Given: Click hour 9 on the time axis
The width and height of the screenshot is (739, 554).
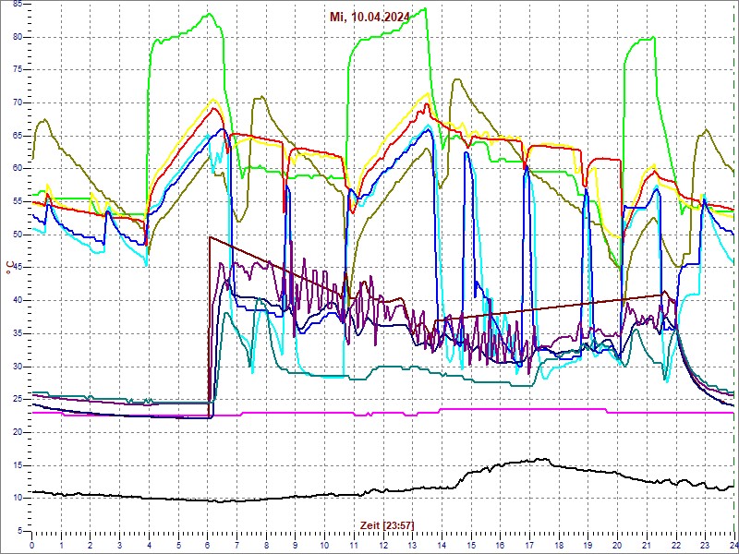Looking at the screenshot, I should [296, 545].
